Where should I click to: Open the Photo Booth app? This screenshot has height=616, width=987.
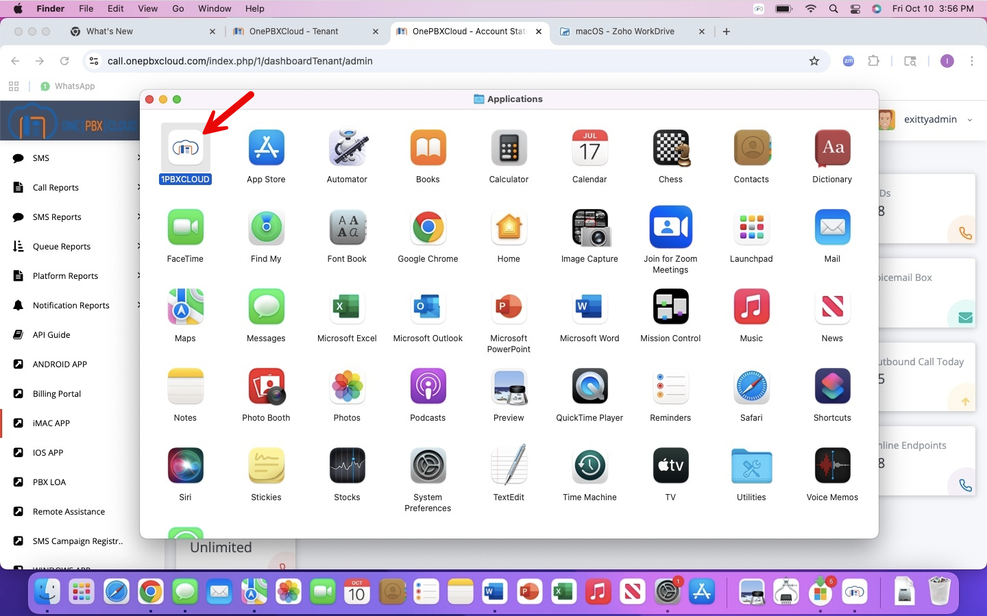[x=266, y=386]
